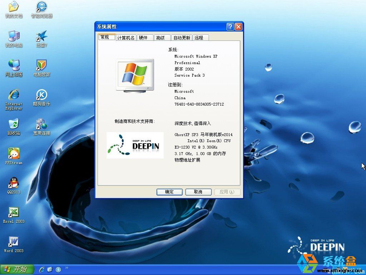Open Thunder download tool (迅雷7)
Image resolution: width=366 pixels, height=275 pixels.
coord(41,36)
